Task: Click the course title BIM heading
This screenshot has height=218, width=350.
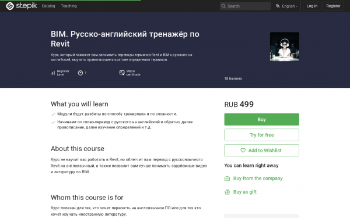Action: [x=125, y=39]
